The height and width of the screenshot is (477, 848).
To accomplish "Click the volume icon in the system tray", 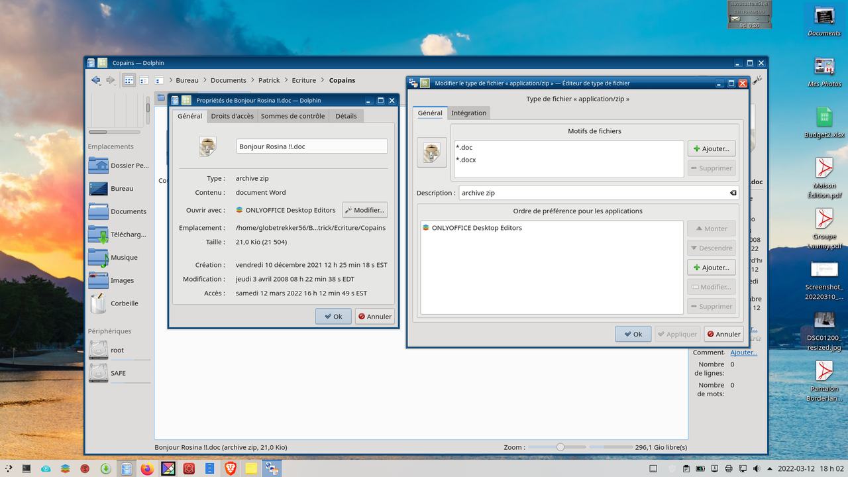I will tap(756, 468).
